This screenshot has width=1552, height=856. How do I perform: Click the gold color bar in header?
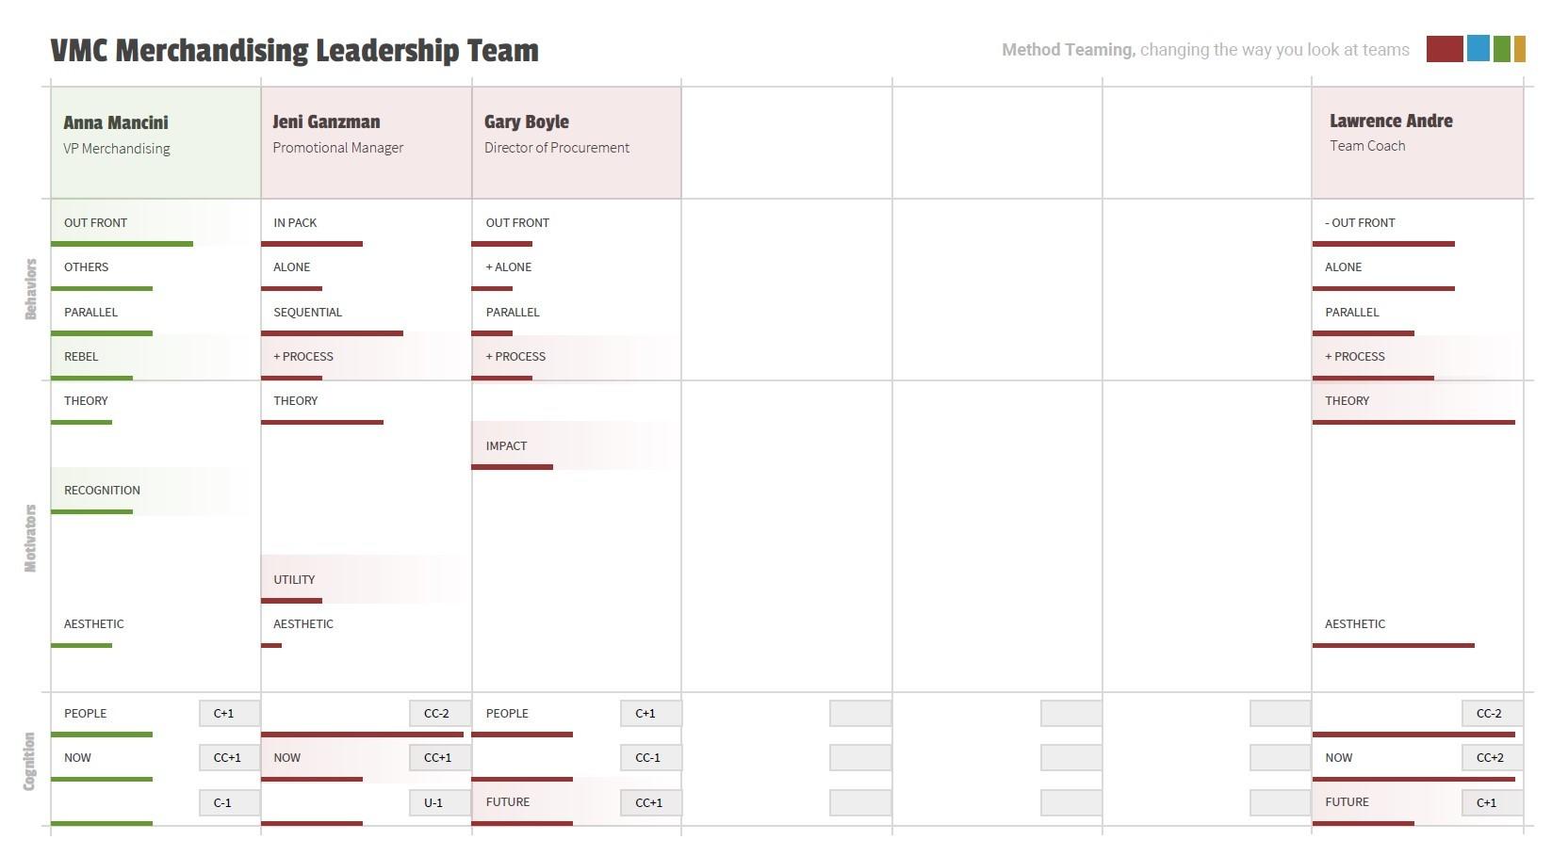click(1520, 49)
